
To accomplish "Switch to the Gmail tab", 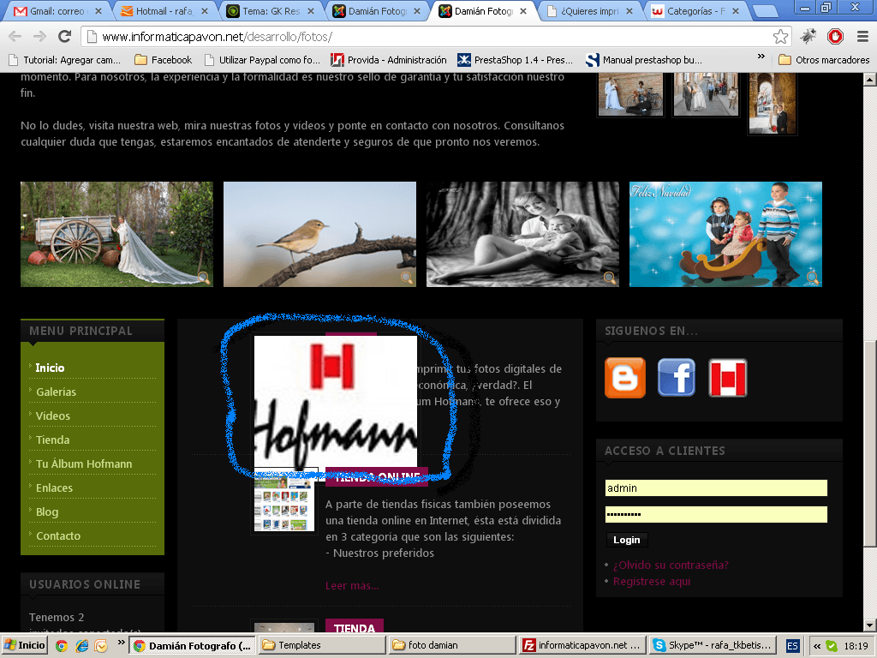I will pos(57,11).
